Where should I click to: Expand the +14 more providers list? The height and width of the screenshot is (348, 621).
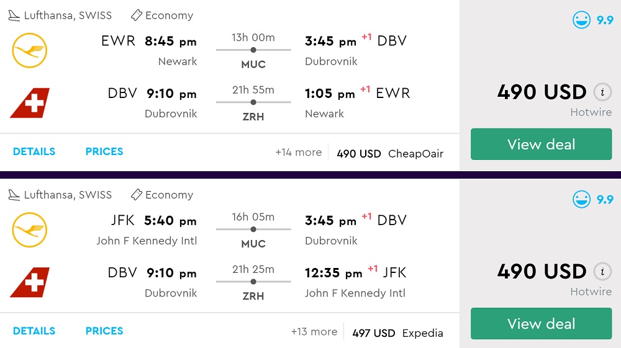click(x=299, y=153)
